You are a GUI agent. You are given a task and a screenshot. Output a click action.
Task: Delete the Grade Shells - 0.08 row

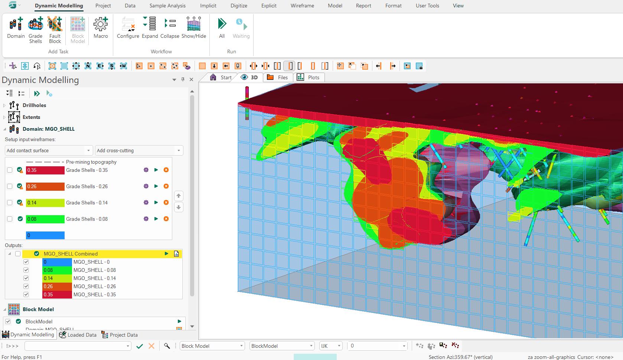[166, 219]
